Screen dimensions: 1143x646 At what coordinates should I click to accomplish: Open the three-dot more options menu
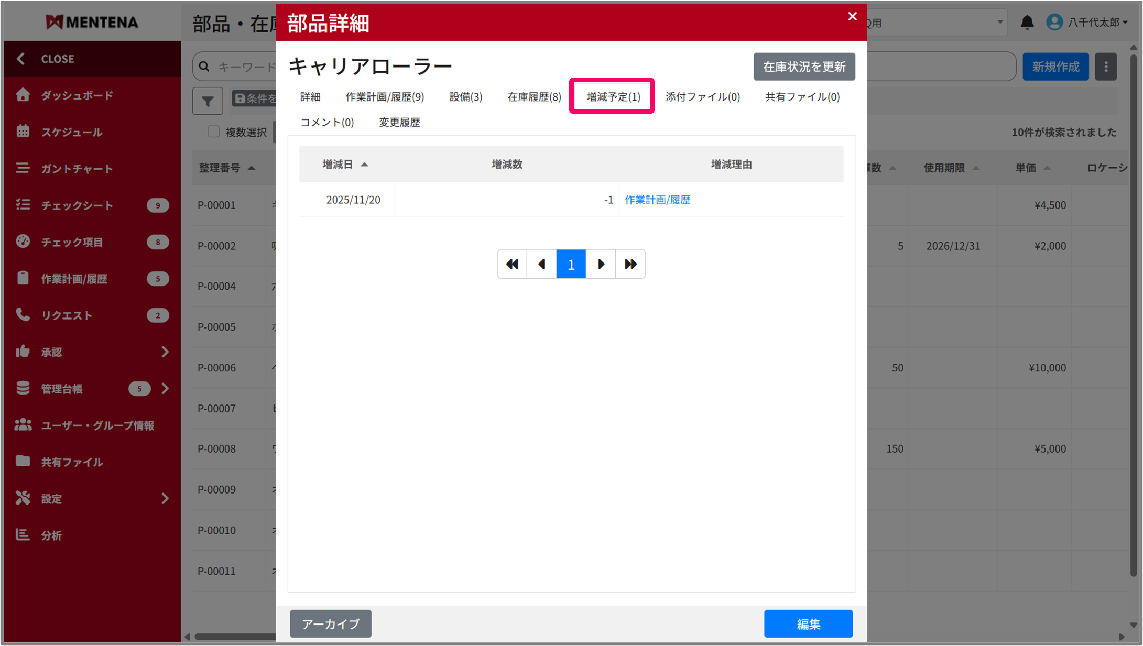click(1106, 67)
